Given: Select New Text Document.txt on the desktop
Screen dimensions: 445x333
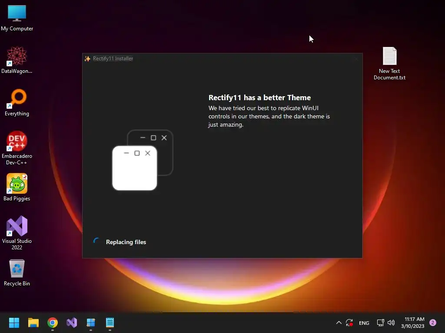Looking at the screenshot, I should pos(389,63).
